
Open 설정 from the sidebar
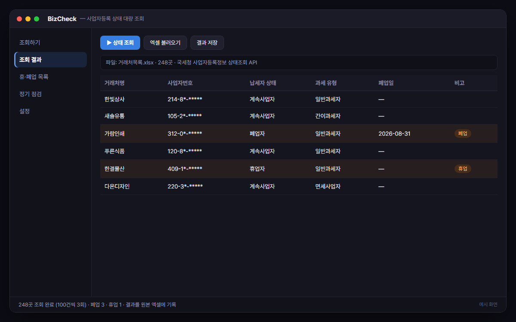(51, 111)
